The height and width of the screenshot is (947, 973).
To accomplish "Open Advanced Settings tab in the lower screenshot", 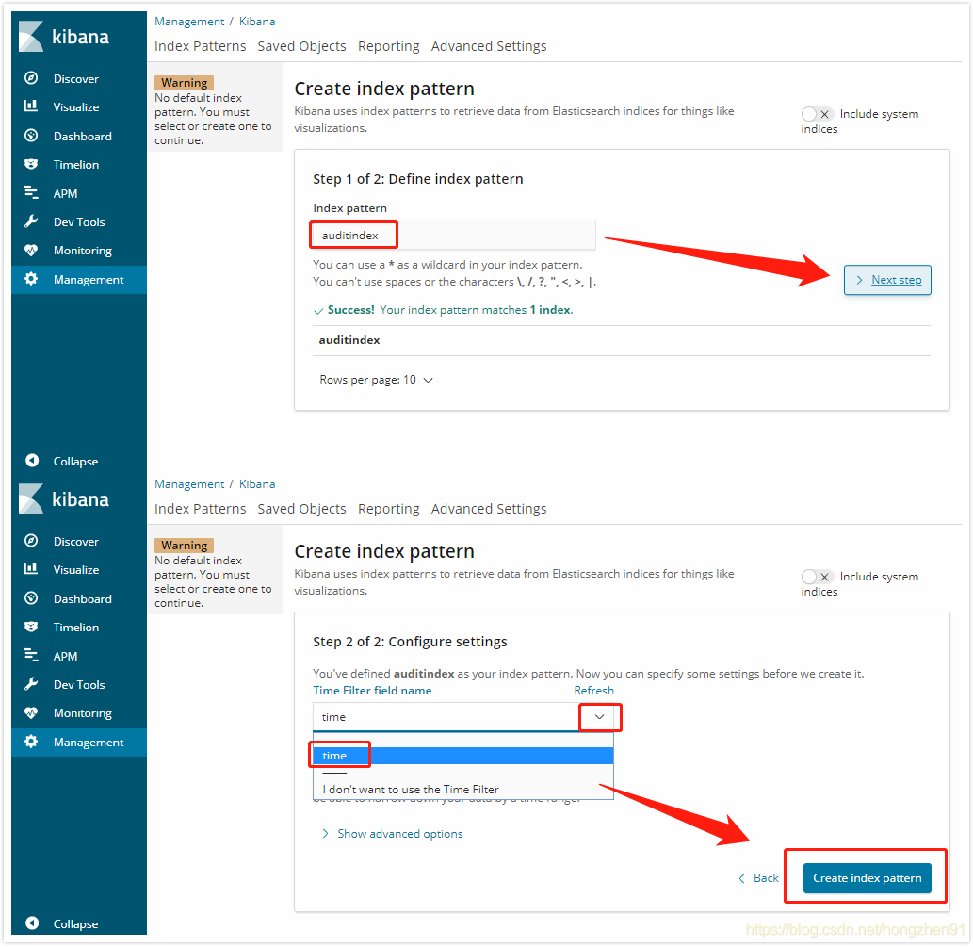I will click(489, 509).
